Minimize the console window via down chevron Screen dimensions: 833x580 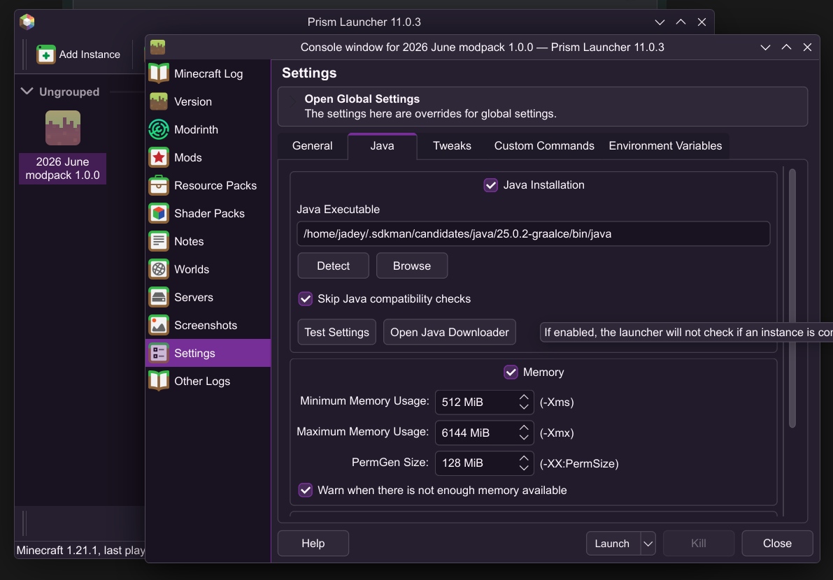pos(766,48)
